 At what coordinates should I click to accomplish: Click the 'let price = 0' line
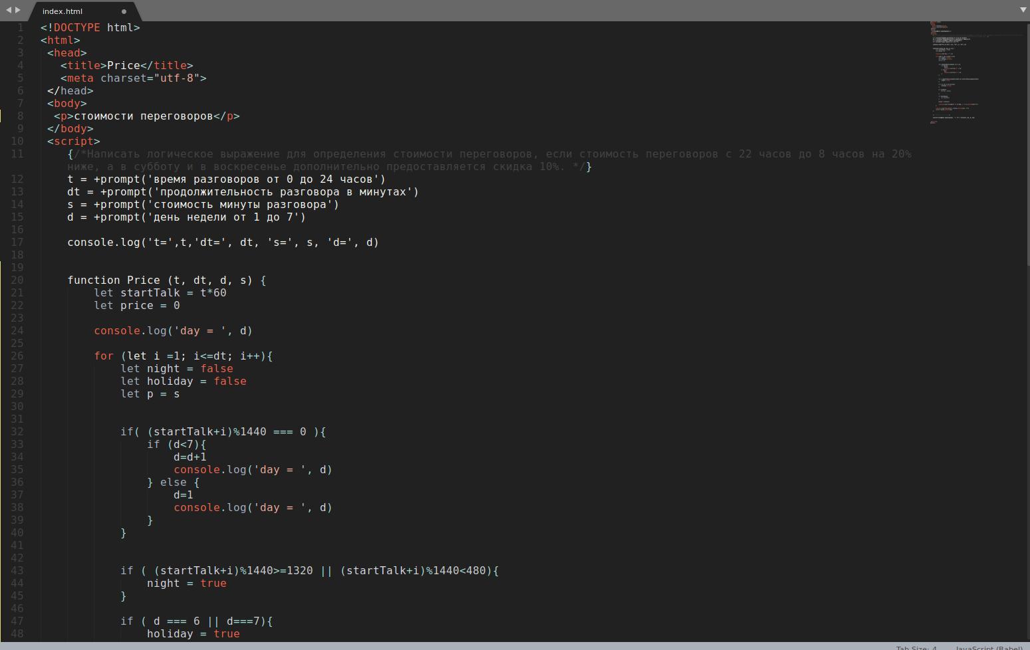pos(136,305)
